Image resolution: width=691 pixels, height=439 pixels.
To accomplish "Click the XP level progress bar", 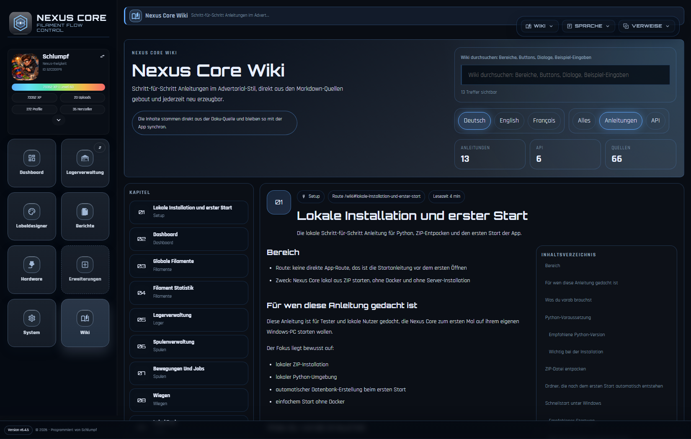I will [59, 87].
